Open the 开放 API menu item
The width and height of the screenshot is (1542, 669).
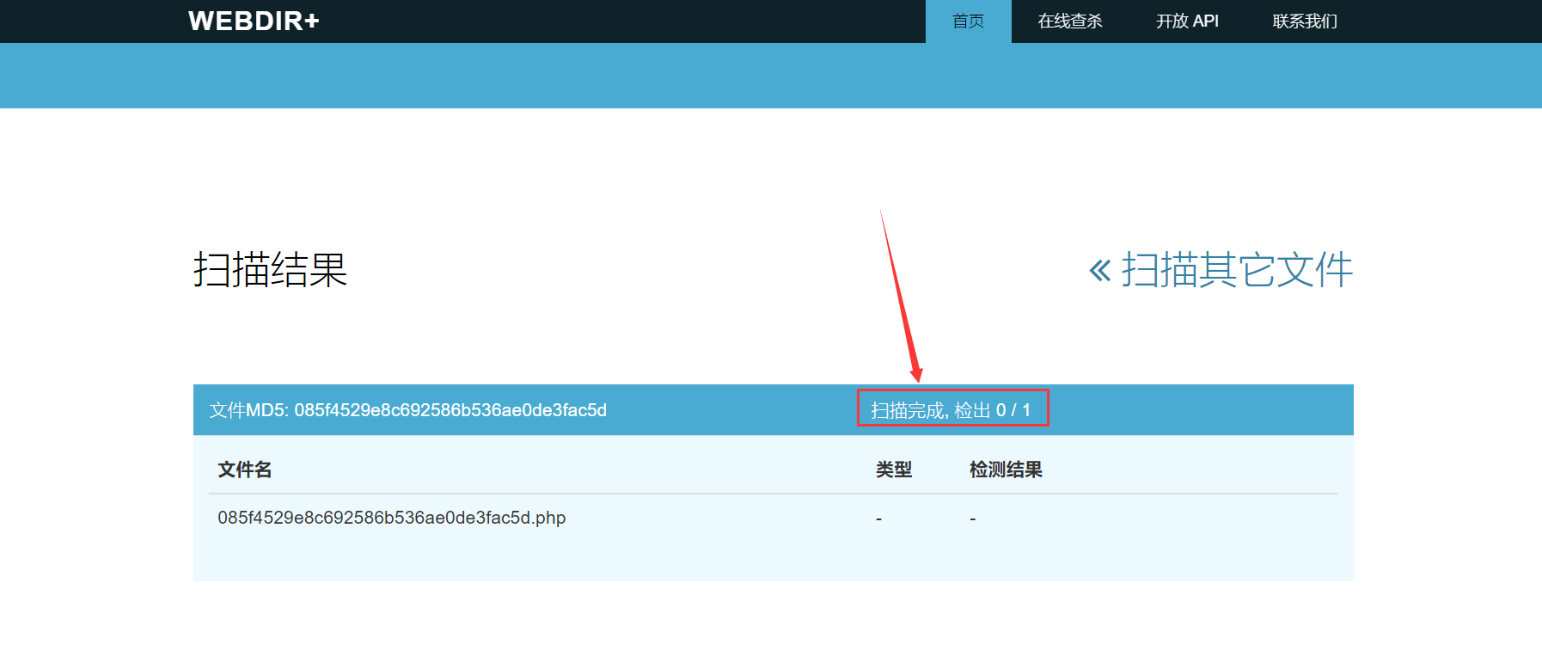pyautogui.click(x=1187, y=21)
